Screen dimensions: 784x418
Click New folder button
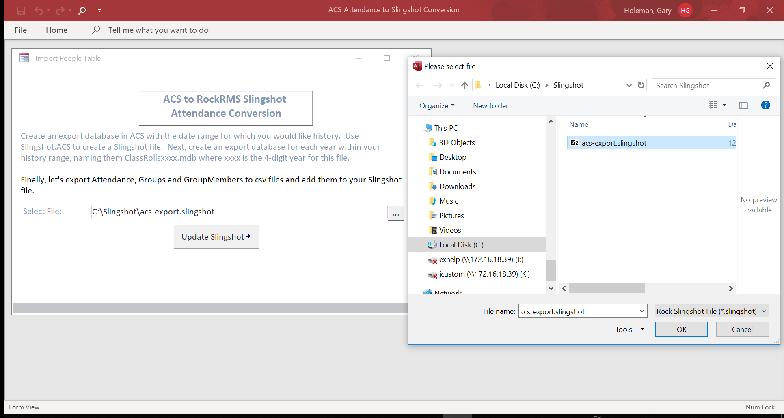[x=490, y=106]
